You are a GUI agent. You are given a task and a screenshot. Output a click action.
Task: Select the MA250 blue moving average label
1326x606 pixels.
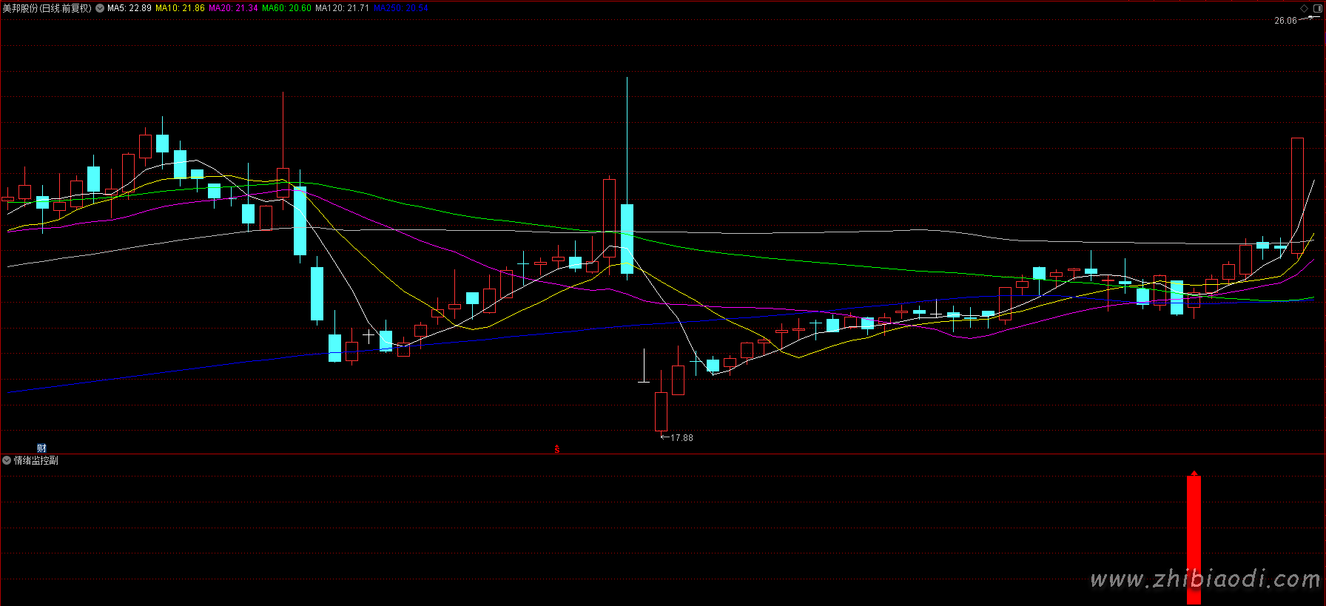[401, 8]
